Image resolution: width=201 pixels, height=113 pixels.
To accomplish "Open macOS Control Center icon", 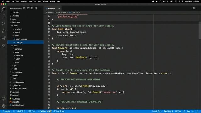I will (x=182, y=1).
